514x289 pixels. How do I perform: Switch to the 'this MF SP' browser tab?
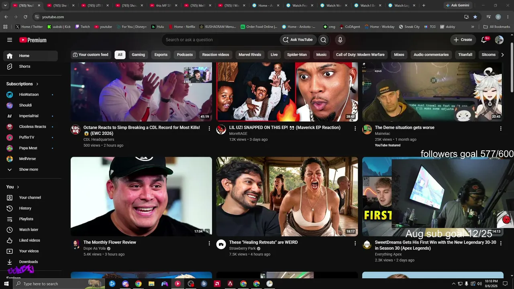163,6
